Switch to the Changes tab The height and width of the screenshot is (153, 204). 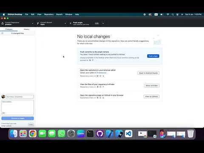[9, 29]
